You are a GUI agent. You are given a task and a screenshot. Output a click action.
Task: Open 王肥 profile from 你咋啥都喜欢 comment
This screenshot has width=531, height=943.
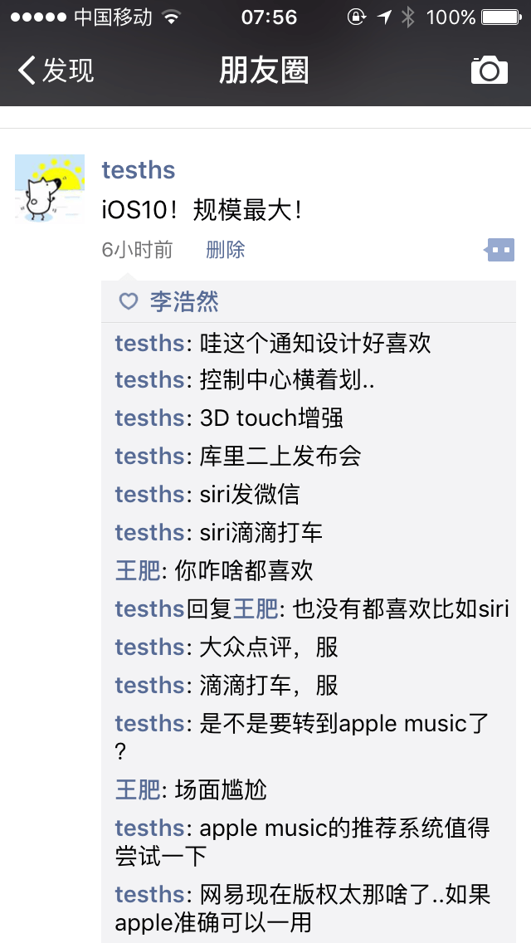(138, 570)
